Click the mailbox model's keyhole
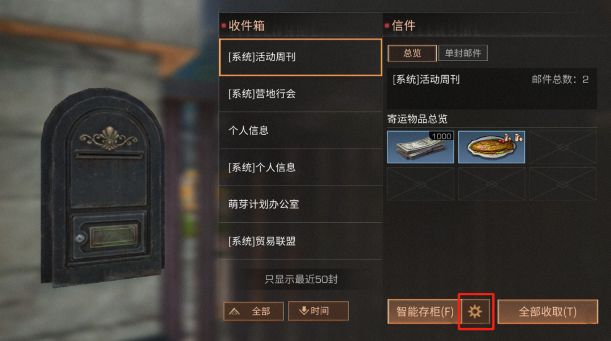Image resolution: width=611 pixels, height=341 pixels. pos(80,238)
